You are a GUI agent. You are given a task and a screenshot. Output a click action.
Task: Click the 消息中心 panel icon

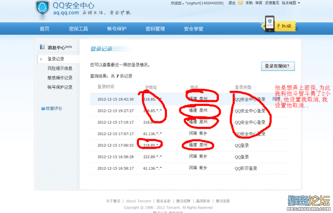click(42, 47)
